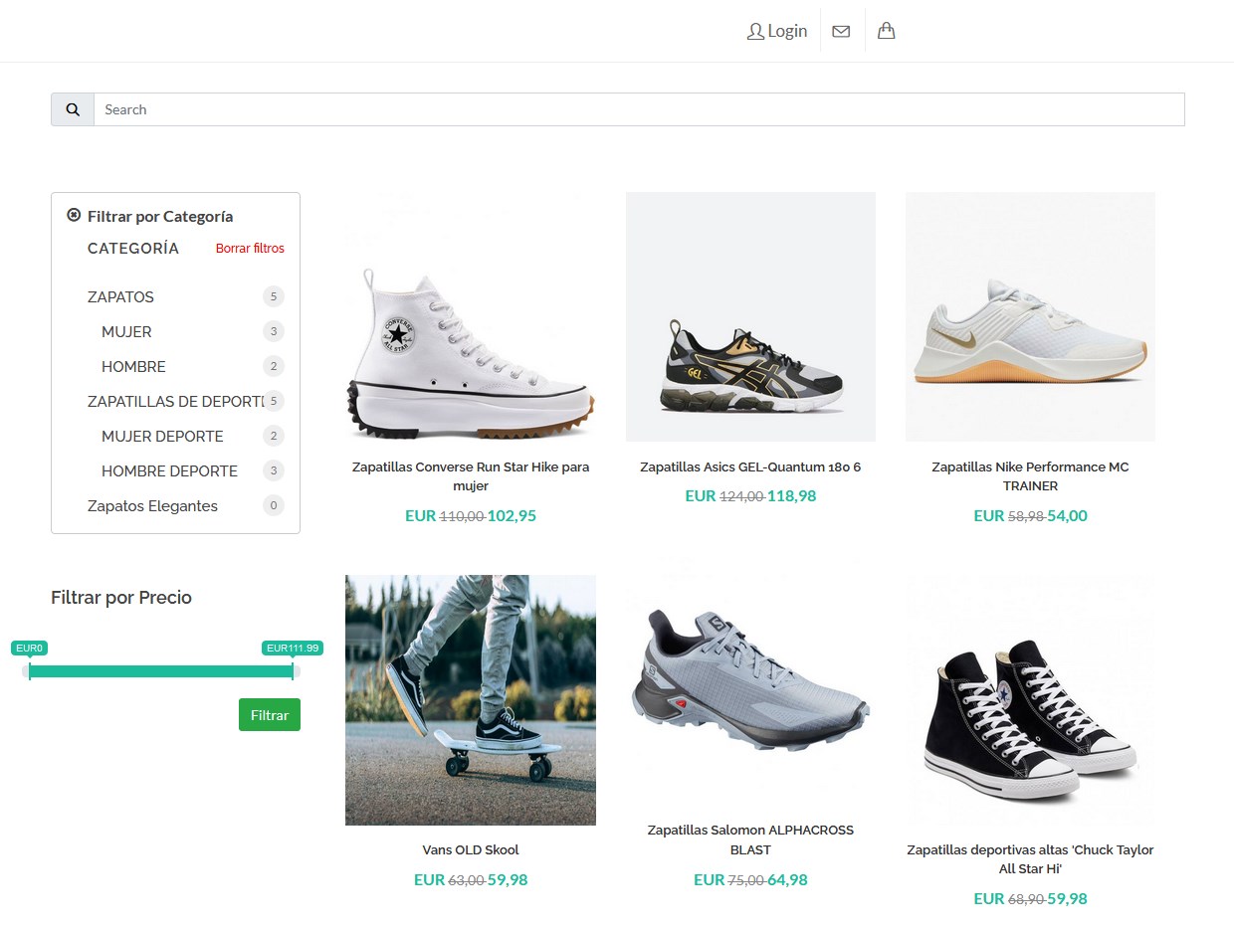The height and width of the screenshot is (931, 1234).
Task: Open the Nike Performance MC Trainer image
Action: coord(1030,316)
